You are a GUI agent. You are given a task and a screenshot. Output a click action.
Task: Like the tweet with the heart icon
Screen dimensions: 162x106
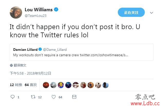point(53,97)
